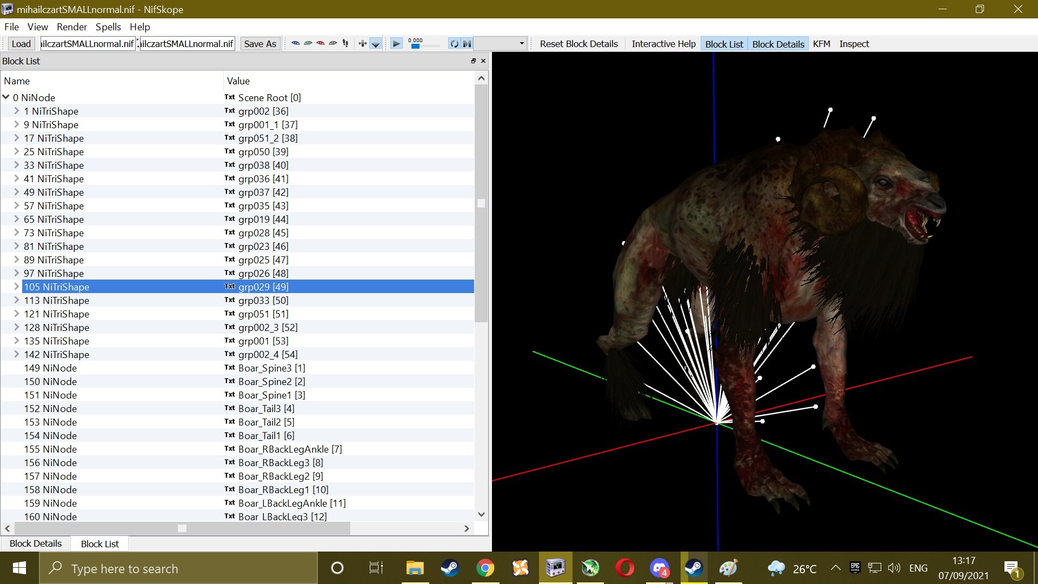This screenshot has width=1038, height=584.
Task: Toggle the KFM panel
Action: (821, 44)
